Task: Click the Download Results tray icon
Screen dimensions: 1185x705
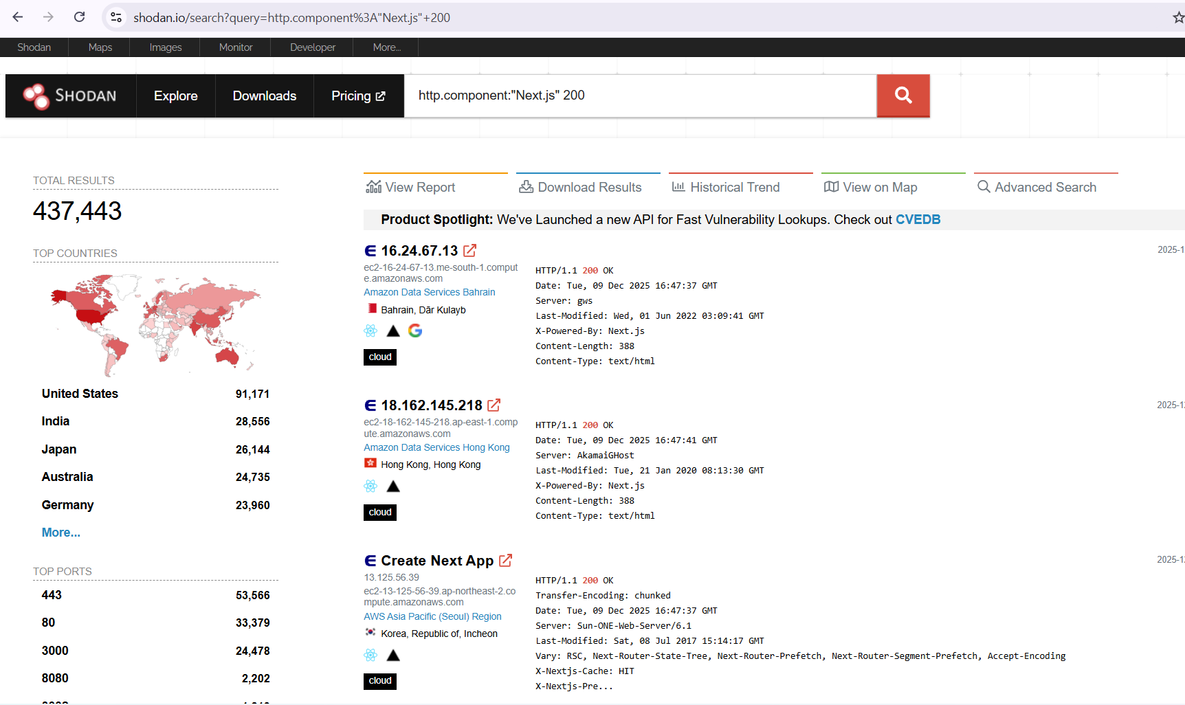Action: coord(527,187)
